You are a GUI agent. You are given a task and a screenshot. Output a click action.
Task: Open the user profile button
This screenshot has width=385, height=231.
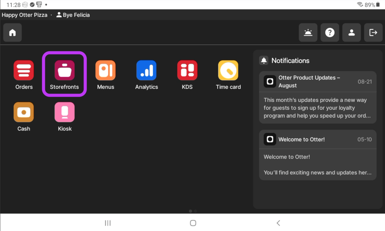point(351,33)
